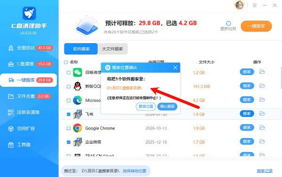Check the 旧版微信 checkbox
Screen dimensions: 282x177
click(x=69, y=73)
